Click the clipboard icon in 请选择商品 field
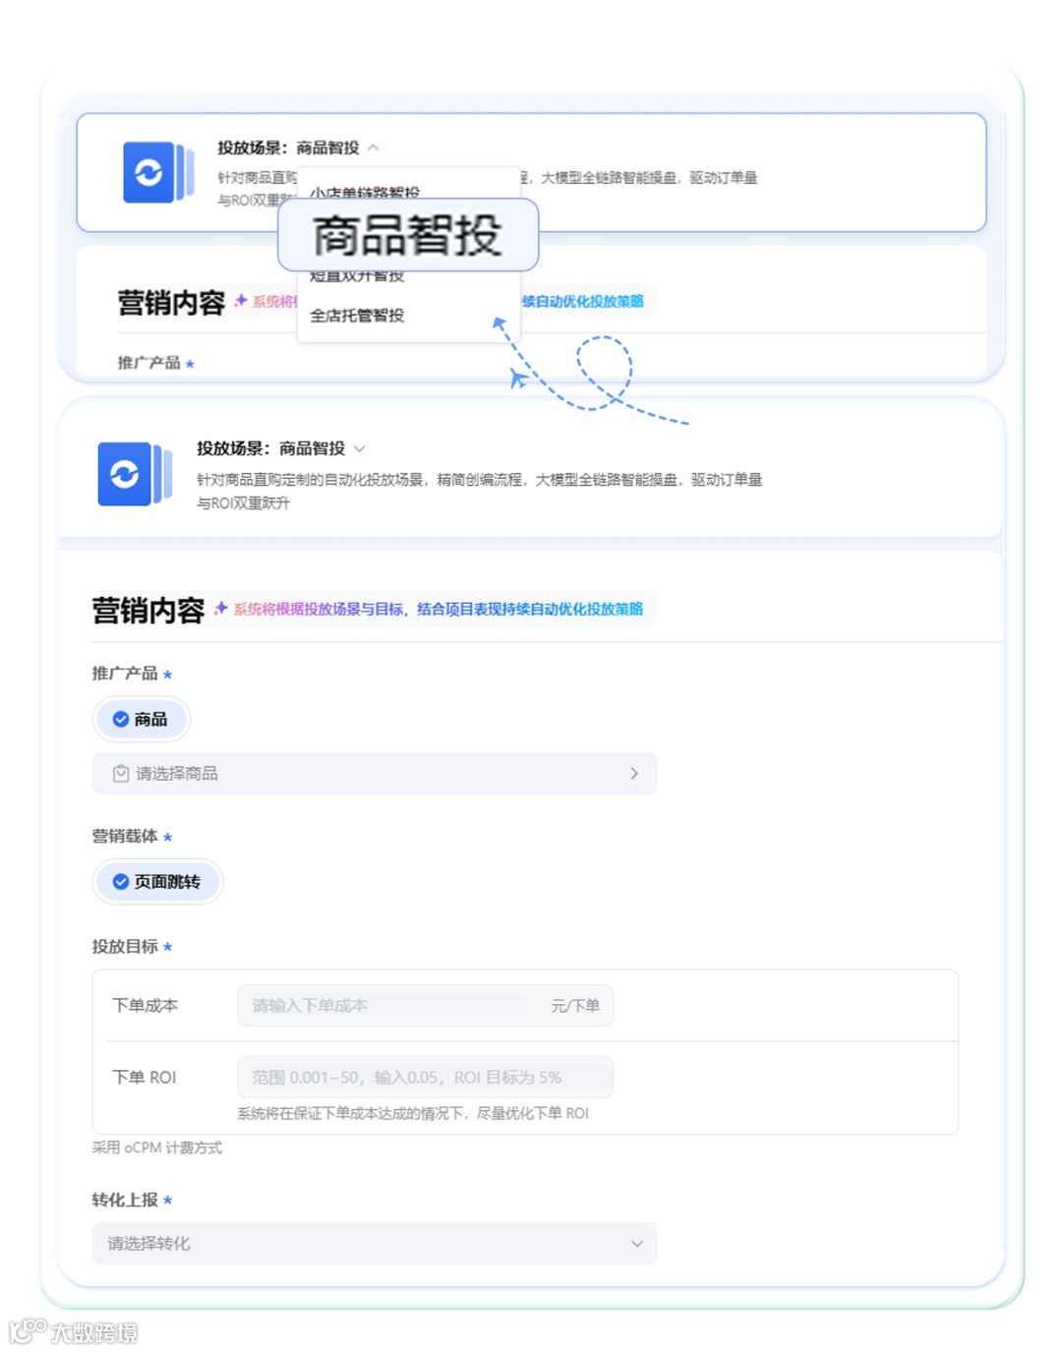The width and height of the screenshot is (1062, 1352). tap(119, 774)
